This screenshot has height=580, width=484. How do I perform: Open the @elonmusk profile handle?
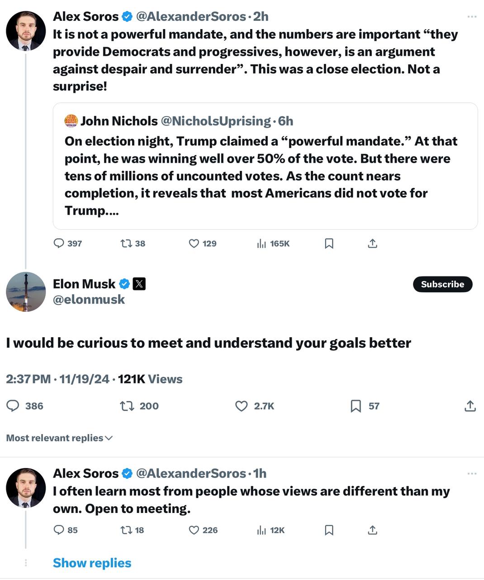89,300
